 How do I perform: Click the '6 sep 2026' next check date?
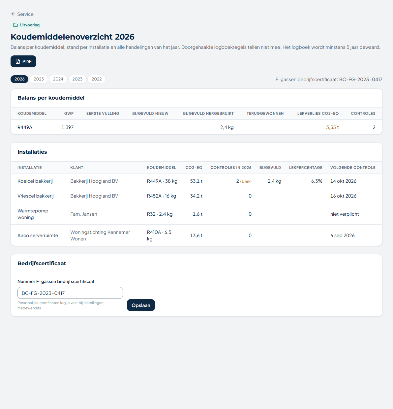tap(343, 236)
